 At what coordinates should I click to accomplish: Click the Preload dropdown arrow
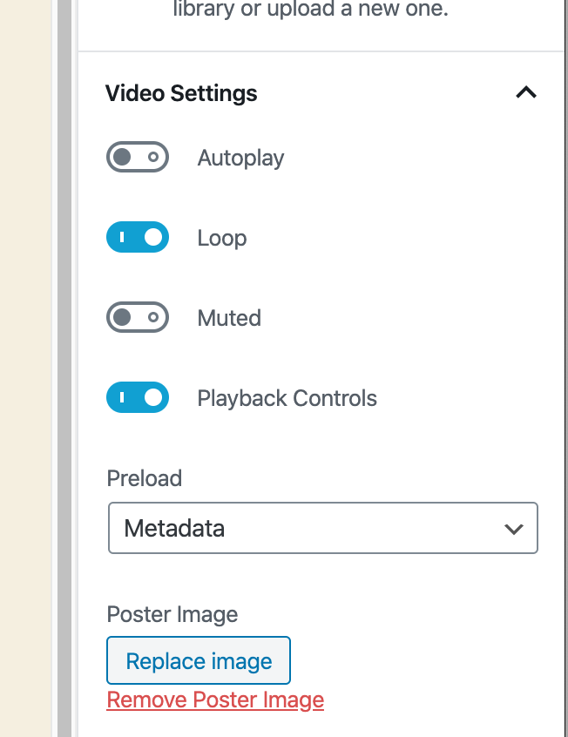514,528
